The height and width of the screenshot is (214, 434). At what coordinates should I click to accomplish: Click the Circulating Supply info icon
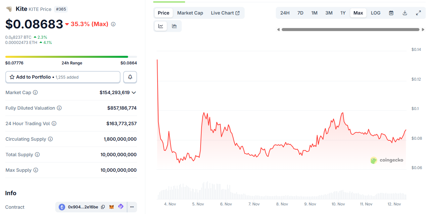51,139
